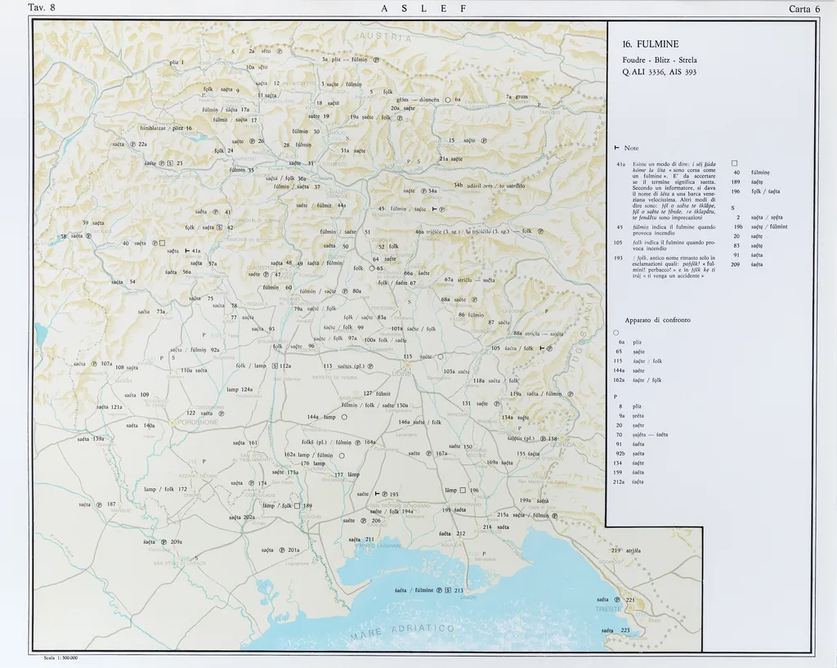837x668 pixels.
Task: Click the Foudre - Blitz - Strela subtitle
Action: pos(660,60)
